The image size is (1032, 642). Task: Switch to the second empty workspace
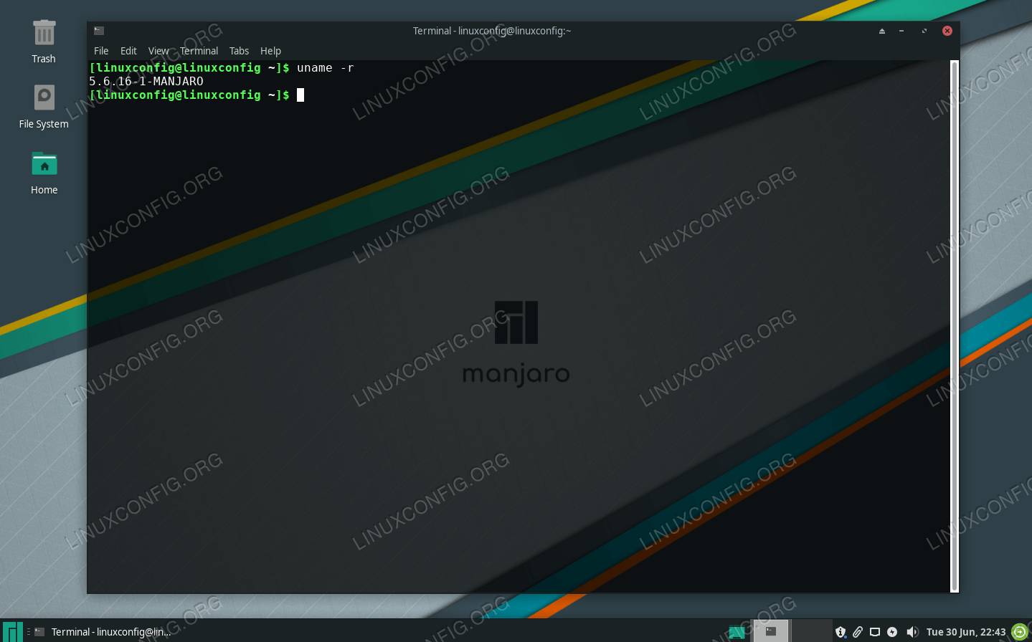(811, 631)
